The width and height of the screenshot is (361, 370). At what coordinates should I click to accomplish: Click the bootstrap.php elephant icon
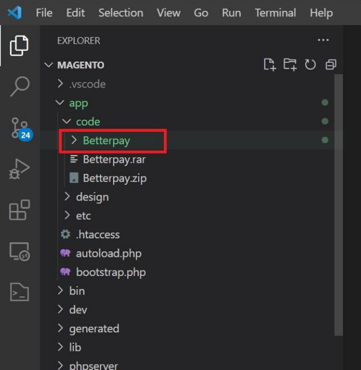pyautogui.click(x=66, y=272)
